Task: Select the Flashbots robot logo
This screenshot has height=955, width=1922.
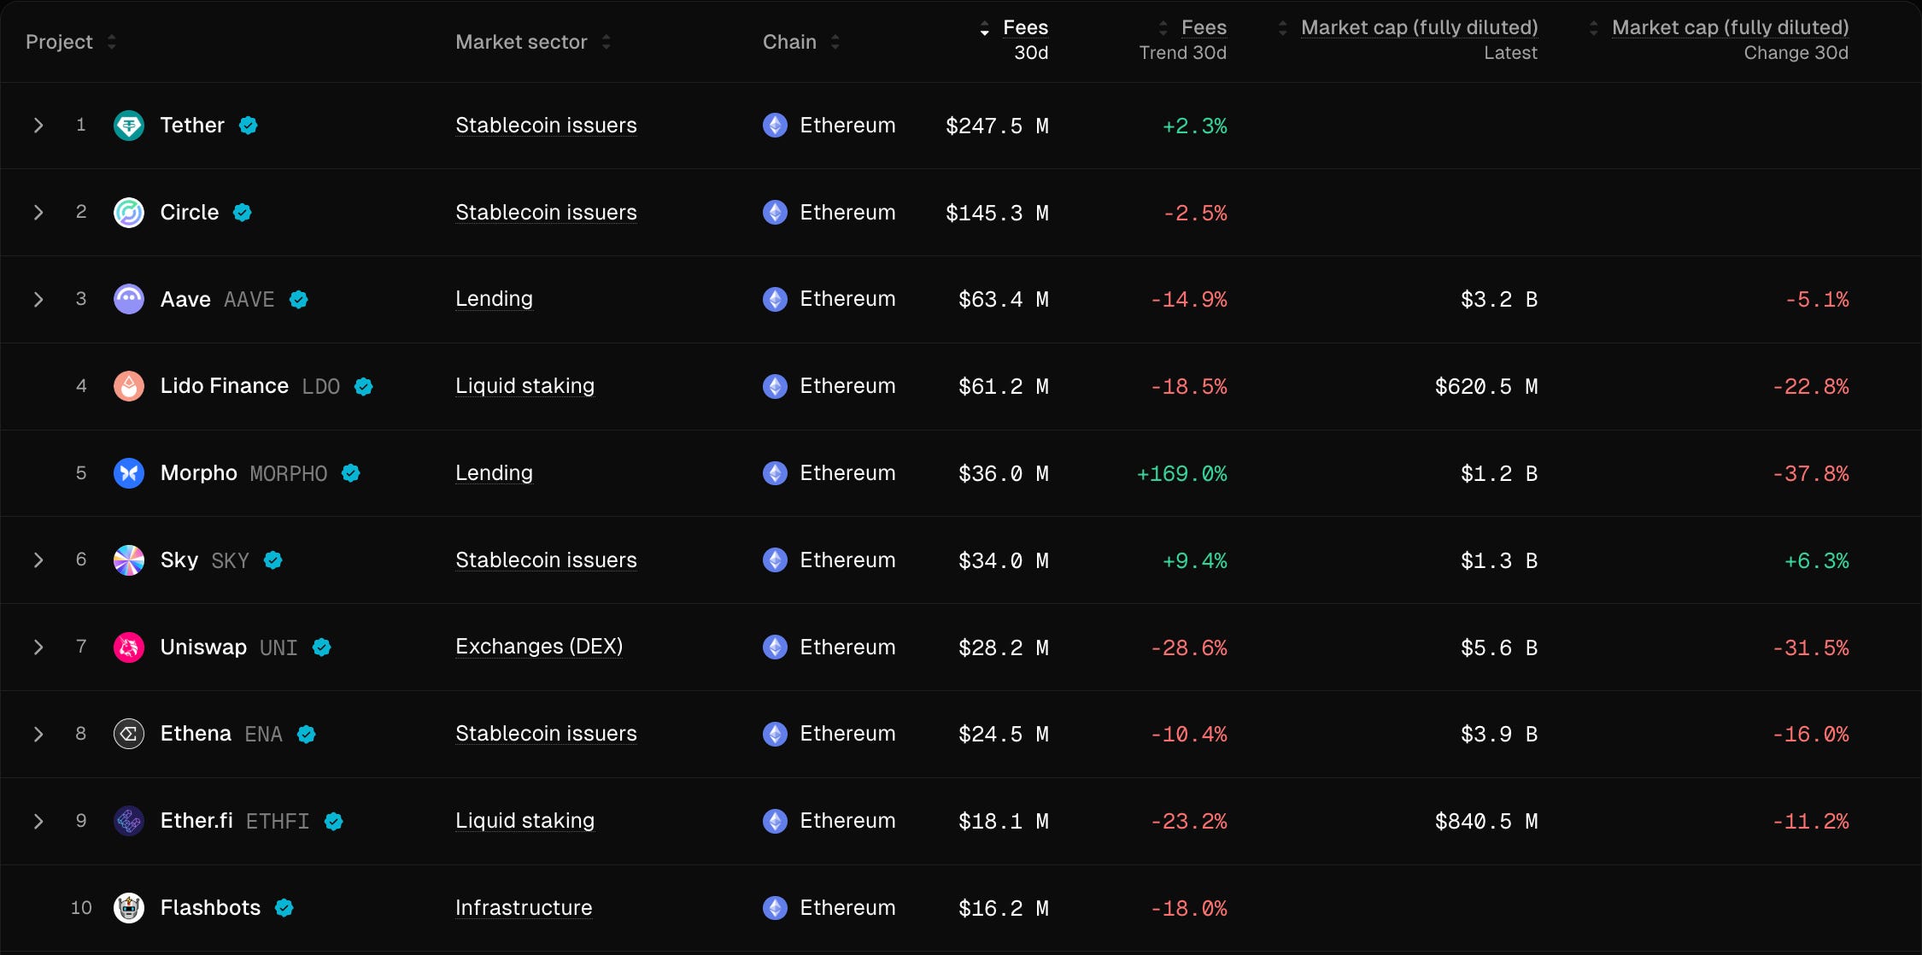Action: coord(129,907)
